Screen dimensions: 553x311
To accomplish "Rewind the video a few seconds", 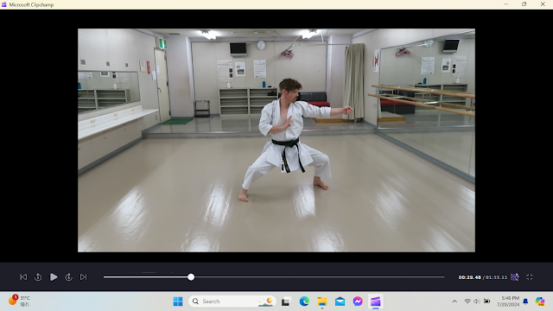I will tap(38, 277).
